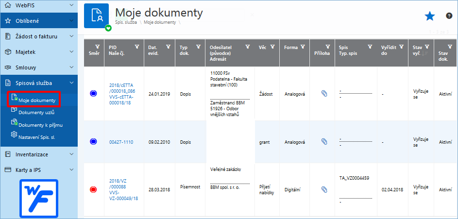Click the Inventarizace icon
Viewport: 458px width, 219px height.
[x=8, y=154]
